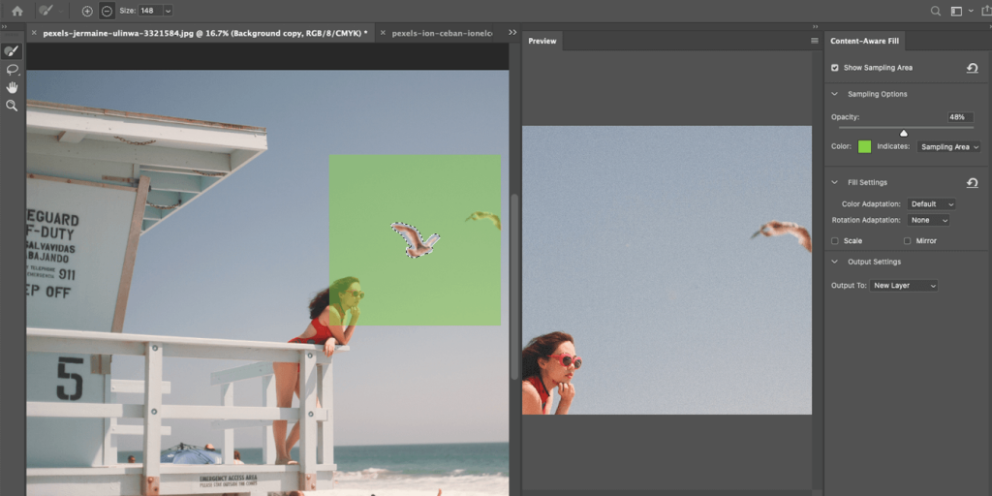Open the brush Size dropdown arrow
The width and height of the screenshot is (992, 496).
(x=168, y=11)
